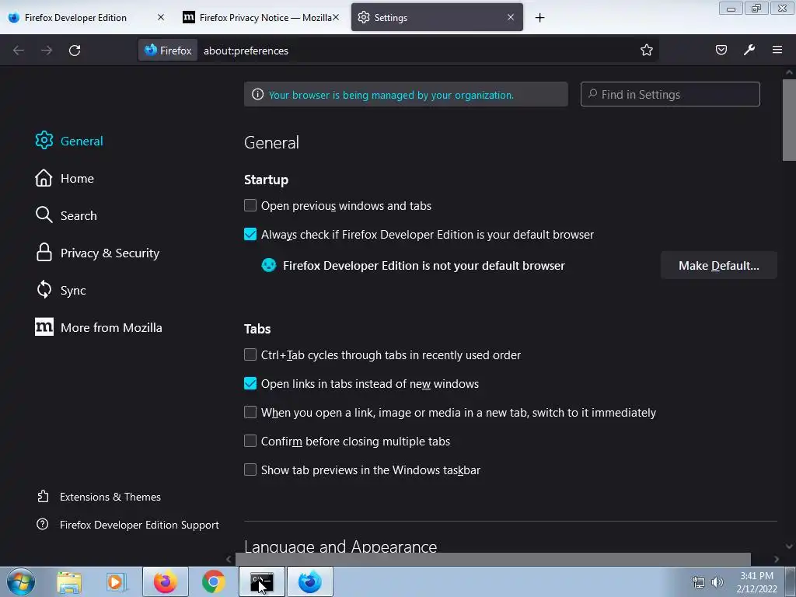Click the vertical scrollbar thumb
The image size is (796, 597).
[x=789, y=120]
